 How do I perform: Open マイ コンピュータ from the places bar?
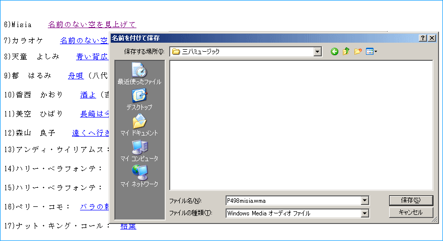139,150
